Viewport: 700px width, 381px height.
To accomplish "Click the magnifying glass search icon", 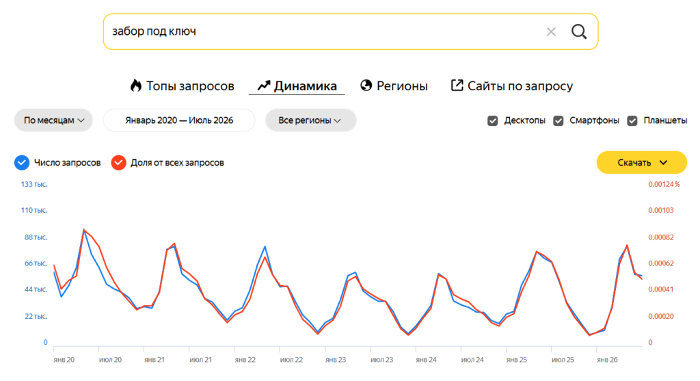I will [579, 31].
